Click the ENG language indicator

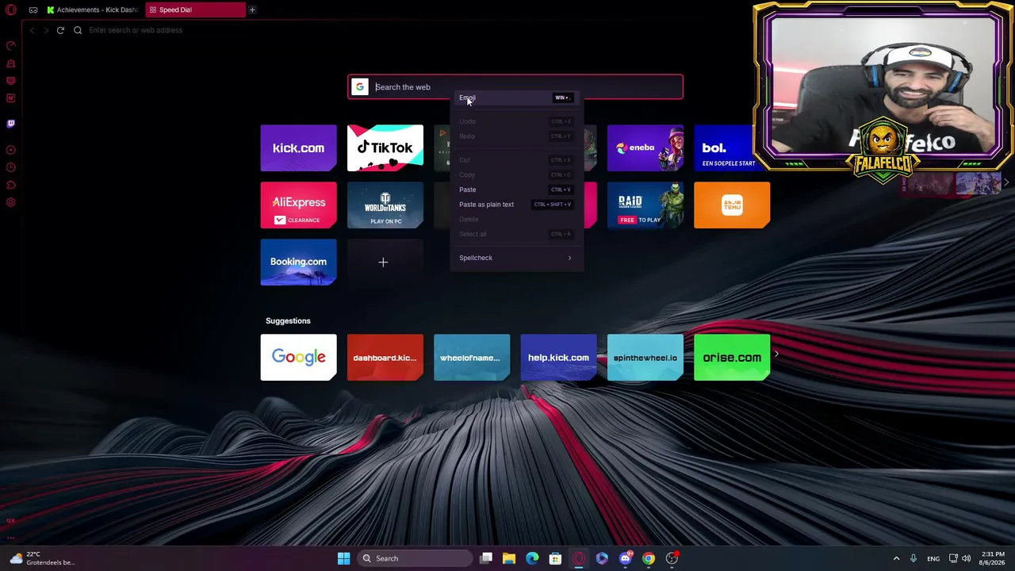click(933, 558)
